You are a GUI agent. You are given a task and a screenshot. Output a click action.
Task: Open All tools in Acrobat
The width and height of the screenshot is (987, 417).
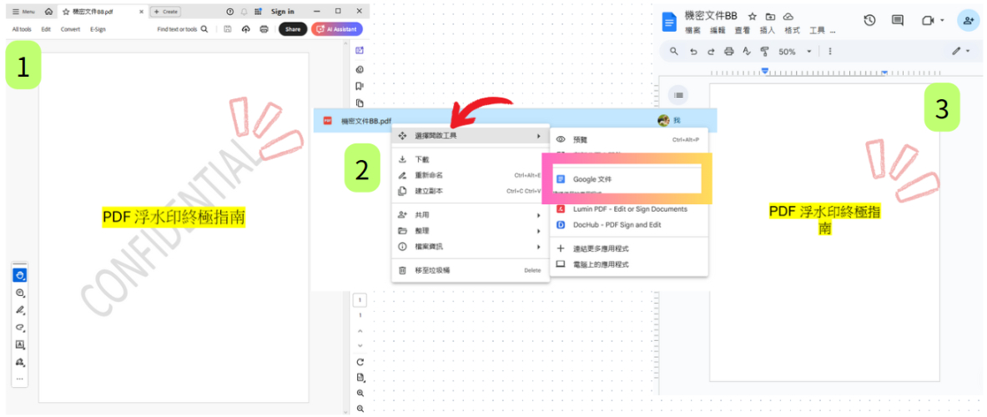tap(22, 29)
